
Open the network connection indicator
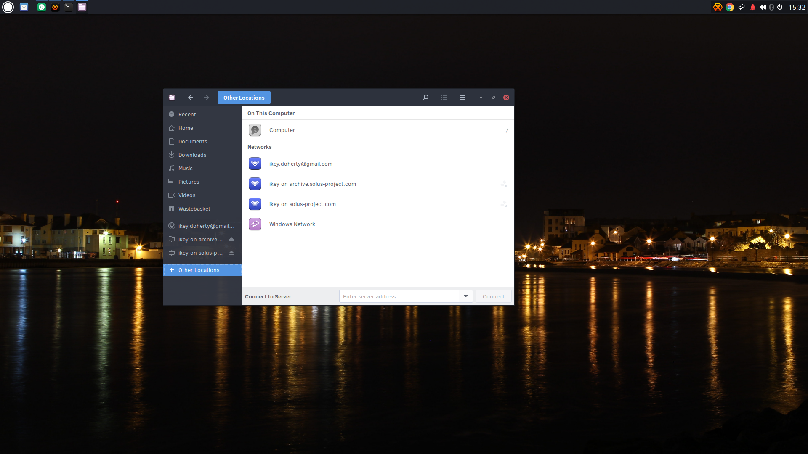[742, 7]
